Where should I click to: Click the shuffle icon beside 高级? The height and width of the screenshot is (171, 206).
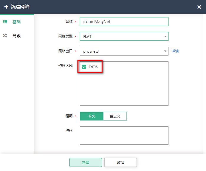(x=5, y=35)
